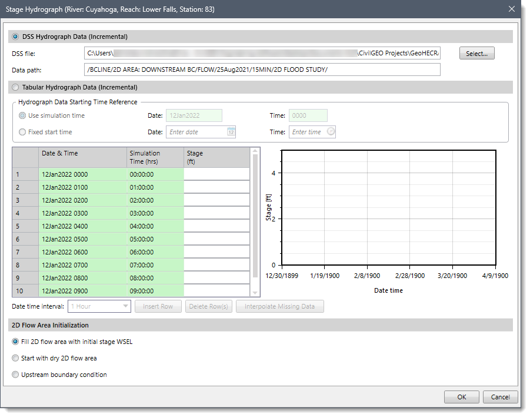
Task: Click Stage cell in row 1
Action: [216, 174]
